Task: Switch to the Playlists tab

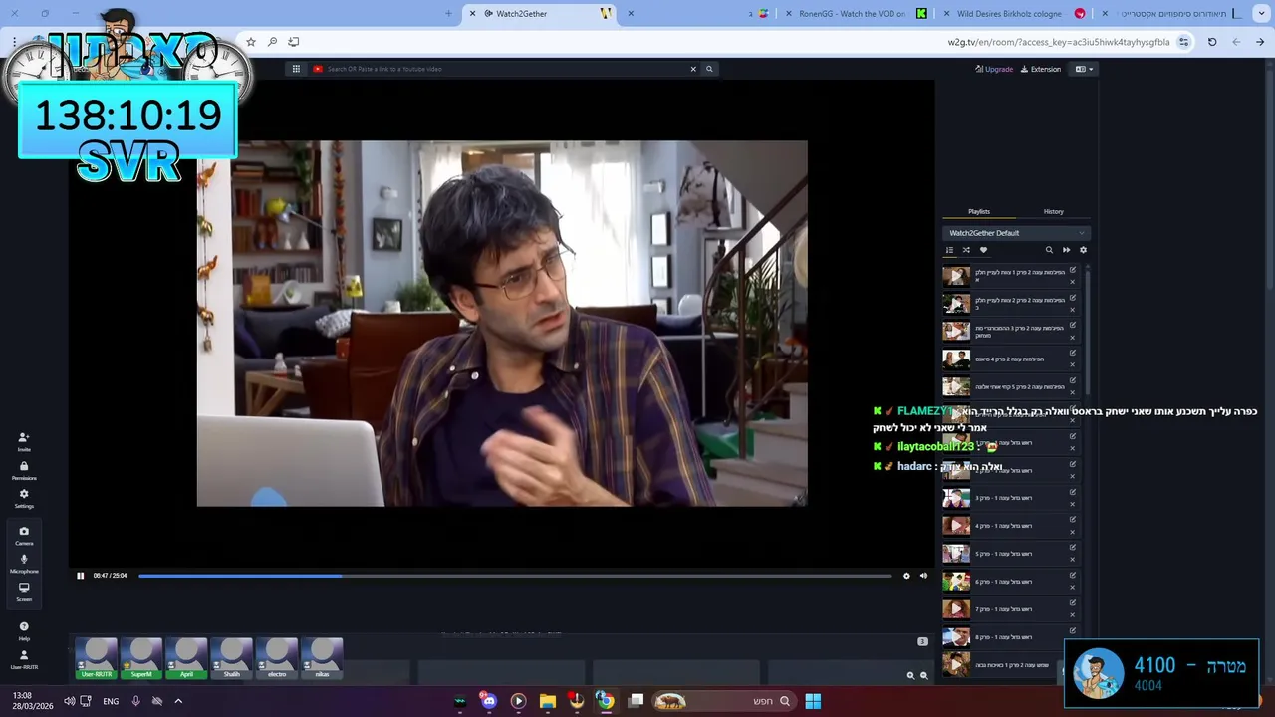Action: point(979,211)
